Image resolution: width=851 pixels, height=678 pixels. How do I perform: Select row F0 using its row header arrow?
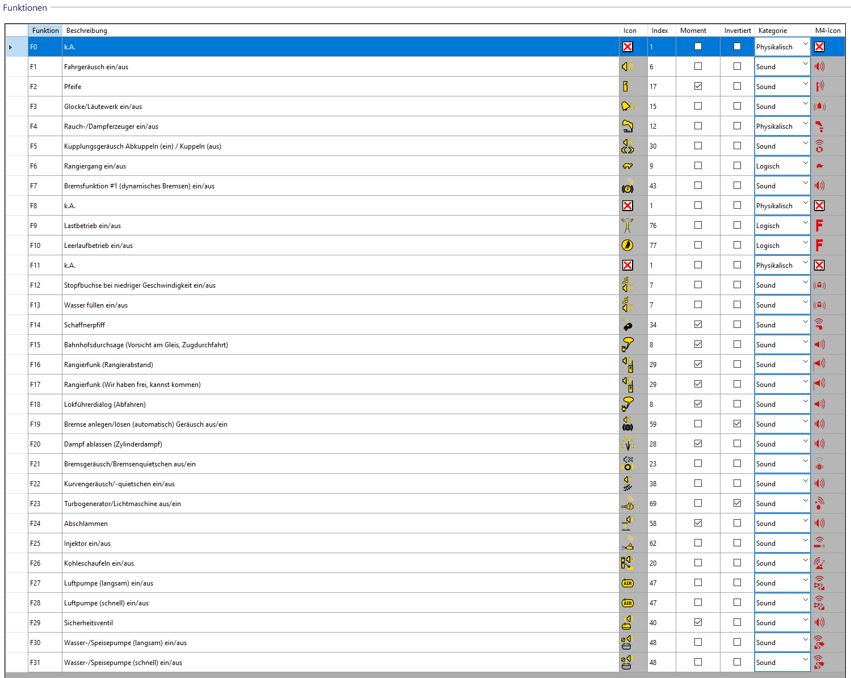(11, 47)
